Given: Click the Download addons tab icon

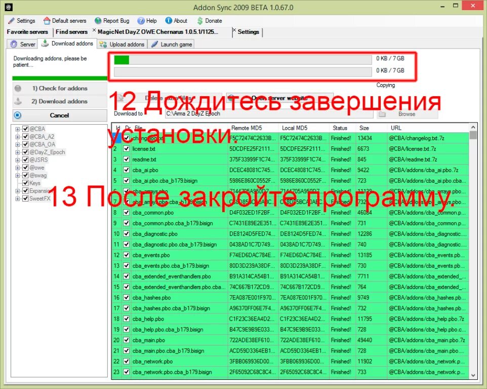Looking at the screenshot, I should point(45,44).
